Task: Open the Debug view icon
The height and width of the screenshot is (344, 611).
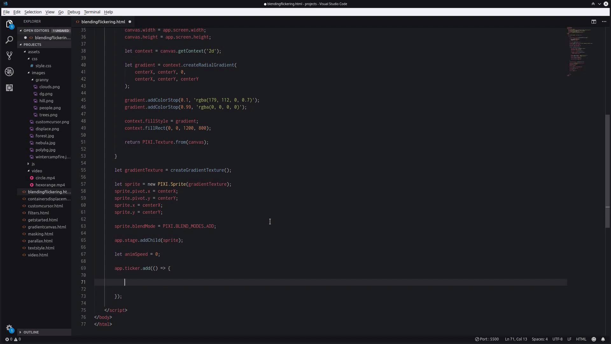Action: tap(9, 72)
